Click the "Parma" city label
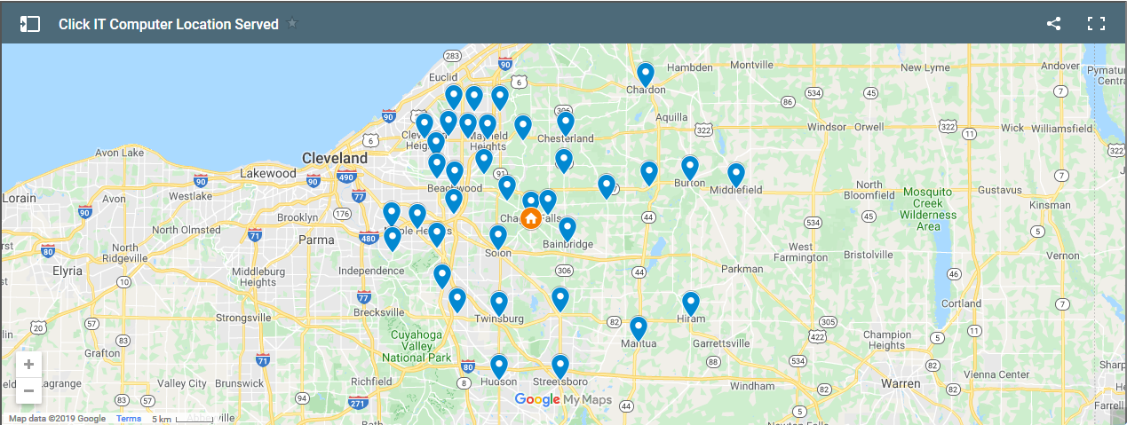The width and height of the screenshot is (1127, 425). 316,240
